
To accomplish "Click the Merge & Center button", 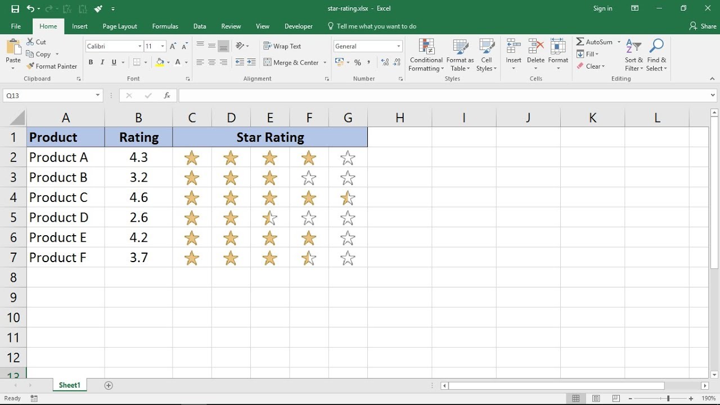I will pos(291,62).
